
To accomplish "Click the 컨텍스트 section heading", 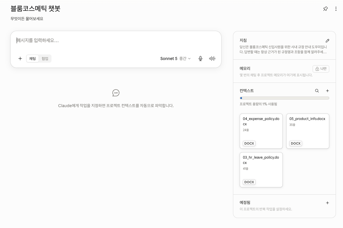I will point(246,91).
